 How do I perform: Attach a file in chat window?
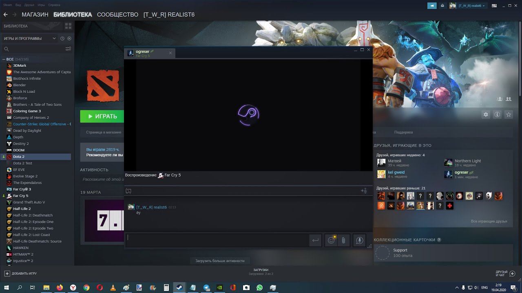[x=343, y=241]
